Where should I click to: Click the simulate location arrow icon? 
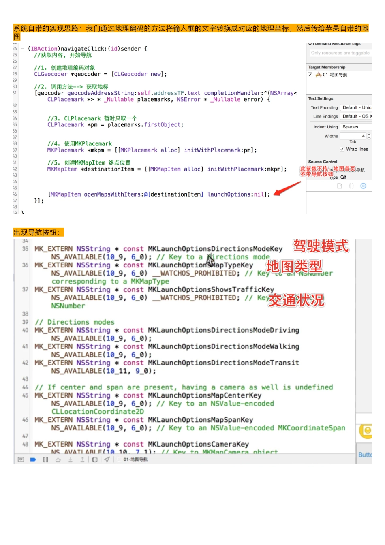107,460
